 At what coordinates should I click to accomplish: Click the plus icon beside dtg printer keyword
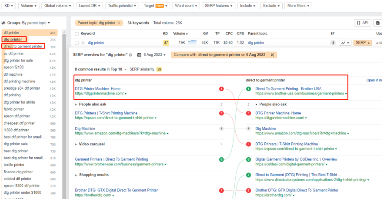tap(83, 43)
